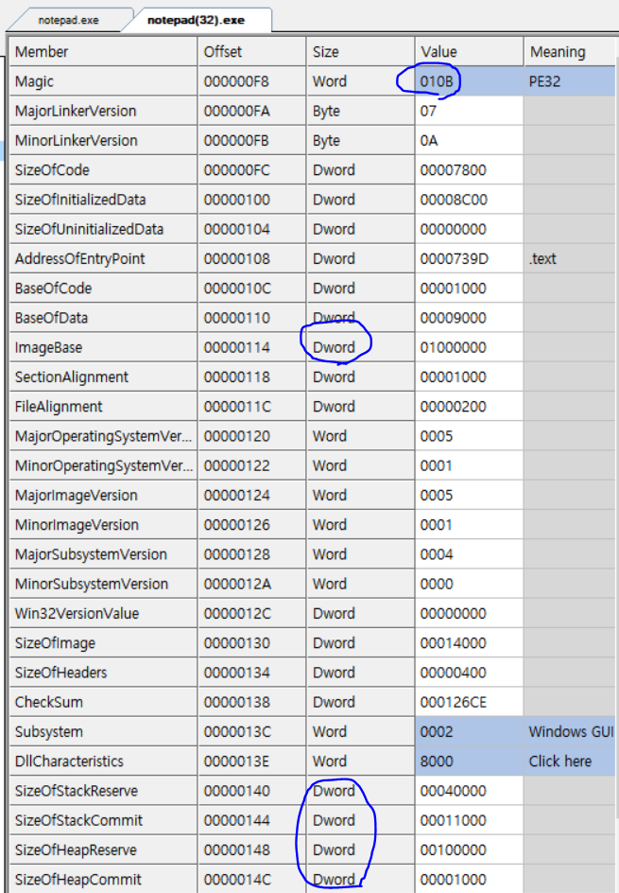
Task: Click the MinorSubsystemVersion member cell
Action: point(103,585)
